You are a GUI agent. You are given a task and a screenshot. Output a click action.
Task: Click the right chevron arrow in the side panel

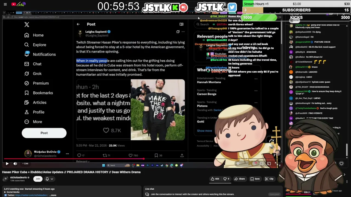[344, 175]
